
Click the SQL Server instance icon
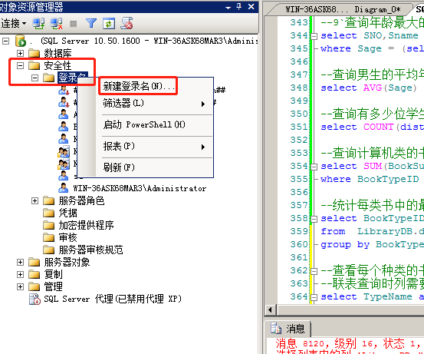[21, 41]
